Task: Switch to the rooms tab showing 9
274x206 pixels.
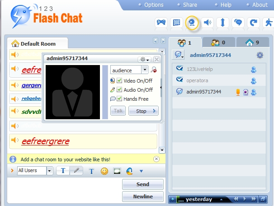Action: point(251,43)
